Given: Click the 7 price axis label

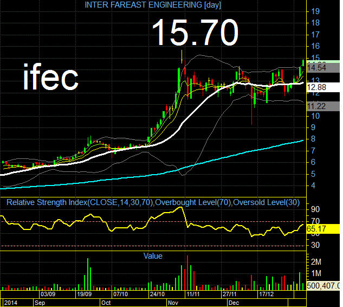Looking at the screenshot, I should pos(313,151).
